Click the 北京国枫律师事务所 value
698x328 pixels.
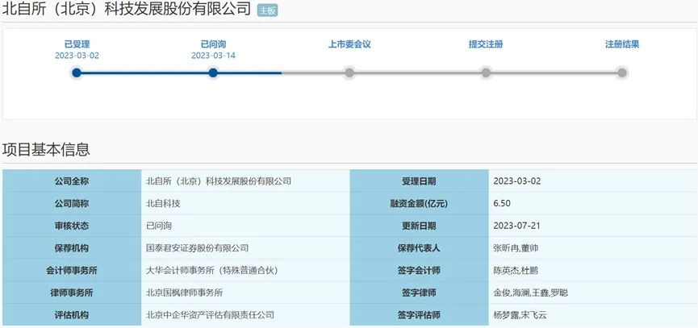tap(184, 293)
